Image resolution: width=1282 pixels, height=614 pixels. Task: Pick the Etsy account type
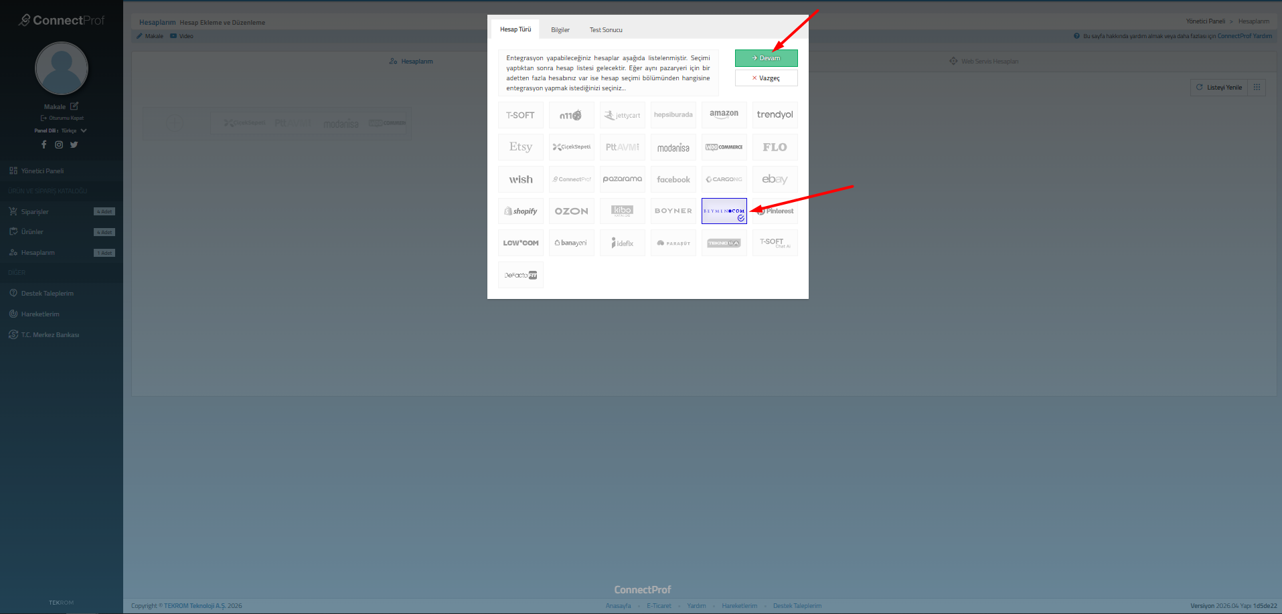[520, 147]
